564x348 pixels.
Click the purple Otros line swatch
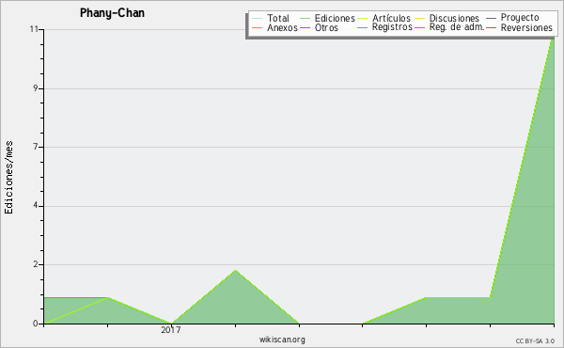tap(305, 27)
